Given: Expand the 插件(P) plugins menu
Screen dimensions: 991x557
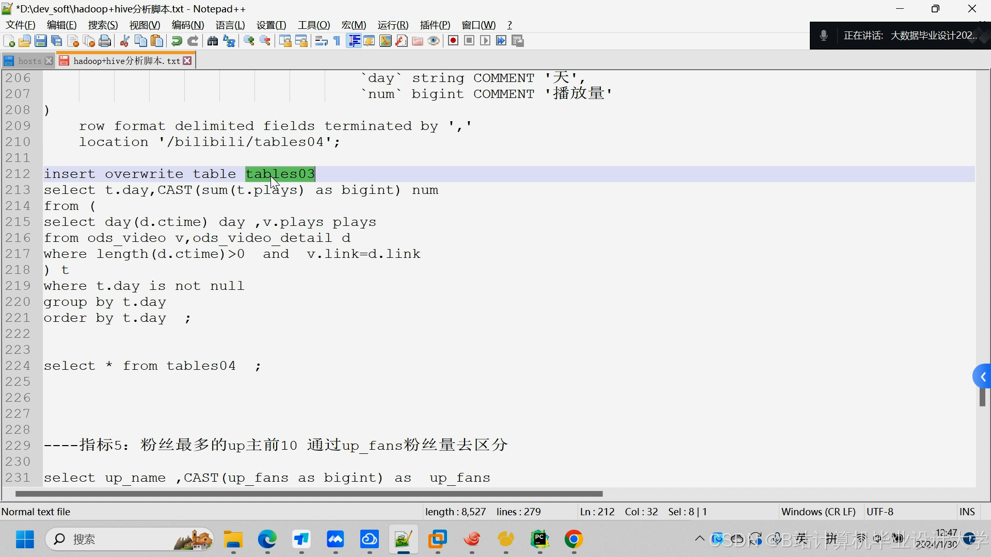Looking at the screenshot, I should [x=435, y=25].
